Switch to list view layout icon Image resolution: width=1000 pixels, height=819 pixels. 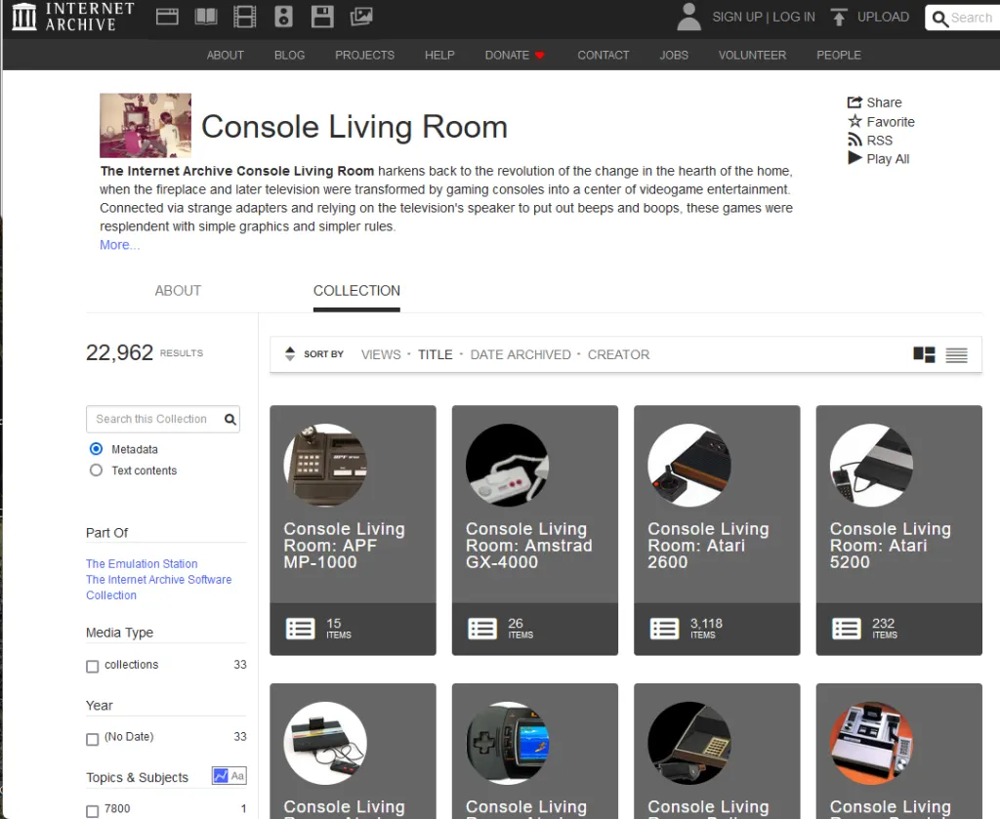956,355
